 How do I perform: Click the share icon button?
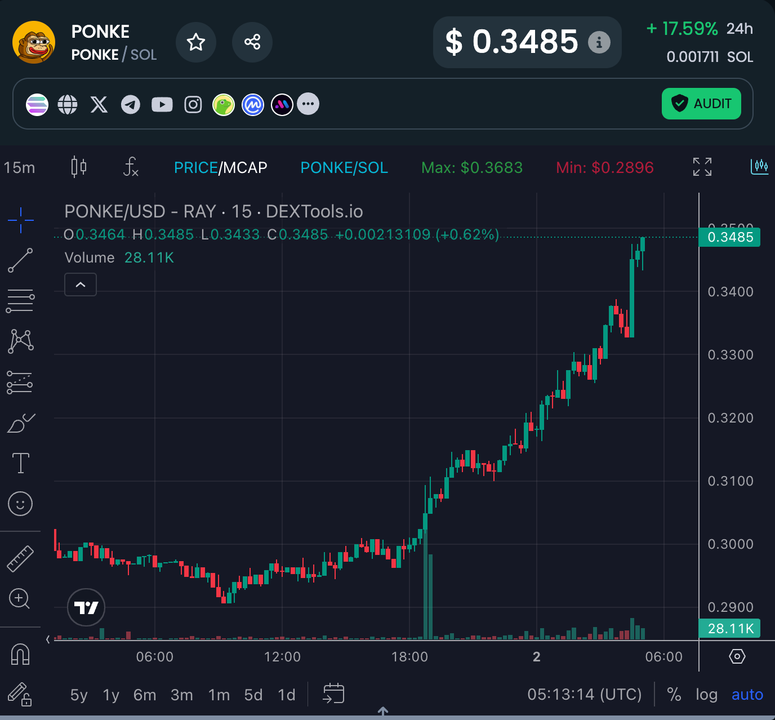coord(252,42)
